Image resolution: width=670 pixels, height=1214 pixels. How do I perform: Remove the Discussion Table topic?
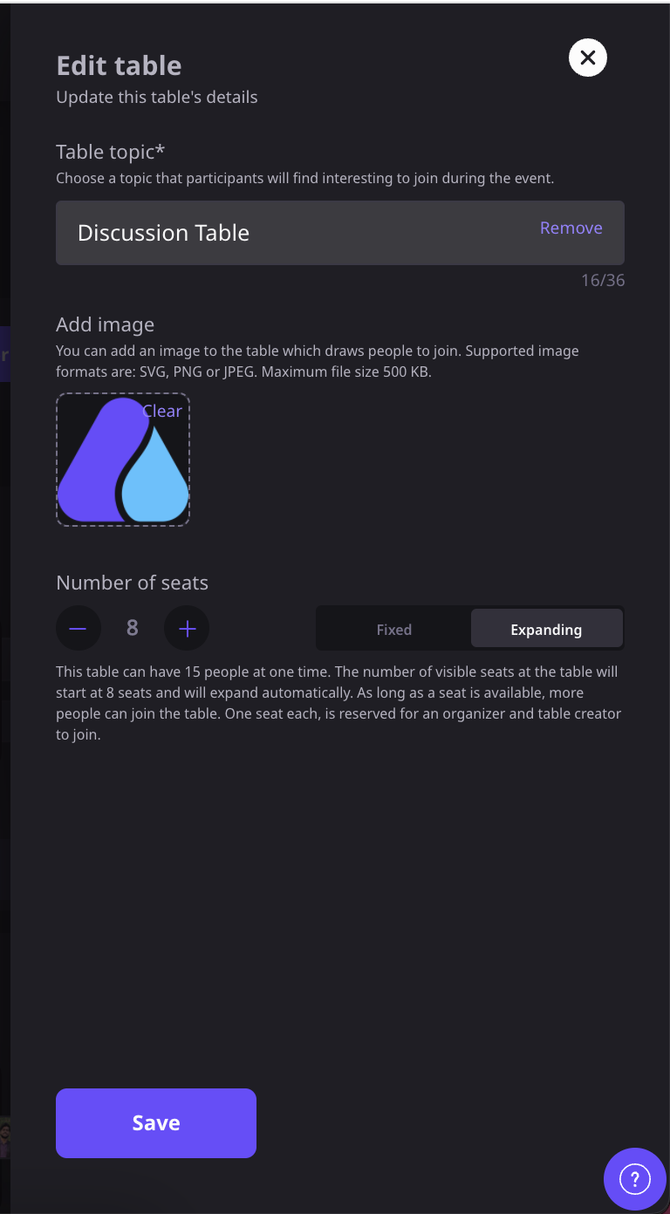click(x=571, y=228)
